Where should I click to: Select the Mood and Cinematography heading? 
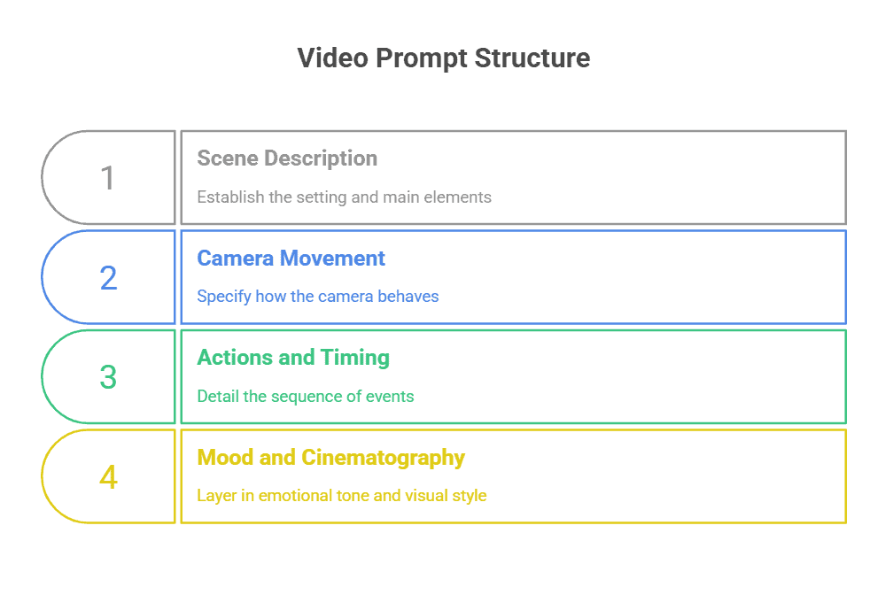pyautogui.click(x=330, y=458)
